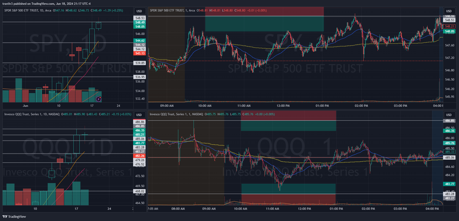Click the SPDR S&P 500 ETF TRUST, 1, Arca title
Viewport: 459px width, 221px height.
tap(172, 10)
